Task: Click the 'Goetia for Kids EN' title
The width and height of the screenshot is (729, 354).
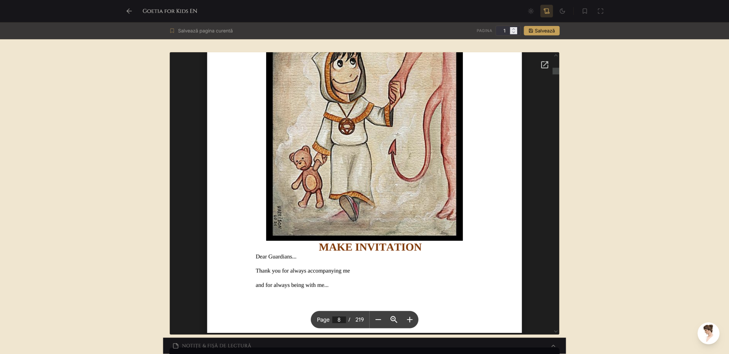Action: tap(170, 11)
